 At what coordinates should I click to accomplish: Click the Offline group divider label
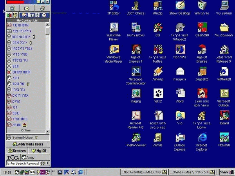click(26, 130)
